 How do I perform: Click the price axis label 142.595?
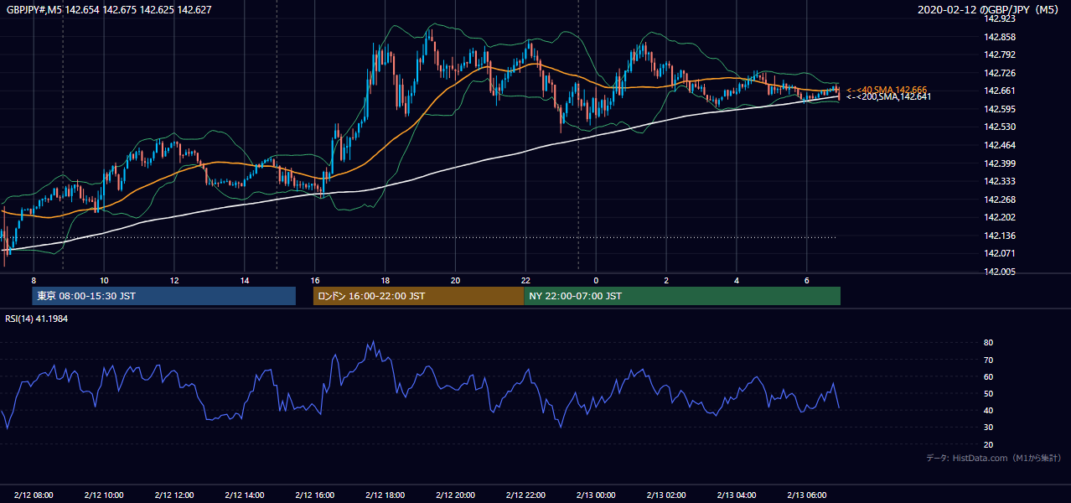pos(1000,109)
